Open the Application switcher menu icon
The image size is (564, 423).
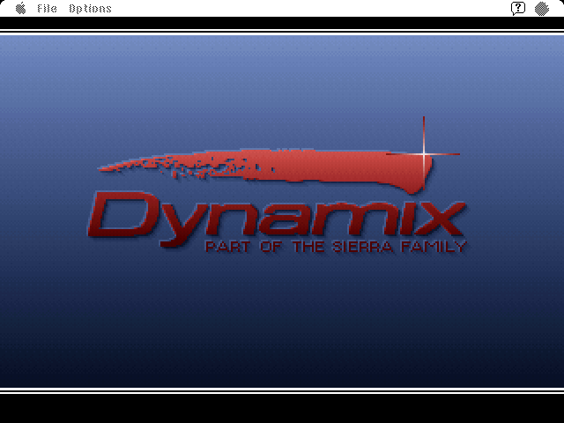tap(542, 9)
